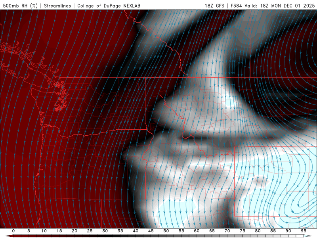Click the "40" label on the color scale
The image size is (317, 238).
(136, 231)
